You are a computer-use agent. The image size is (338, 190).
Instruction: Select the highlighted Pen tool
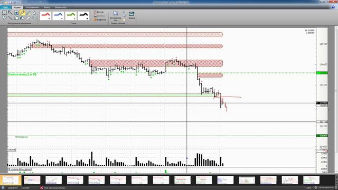22,13
